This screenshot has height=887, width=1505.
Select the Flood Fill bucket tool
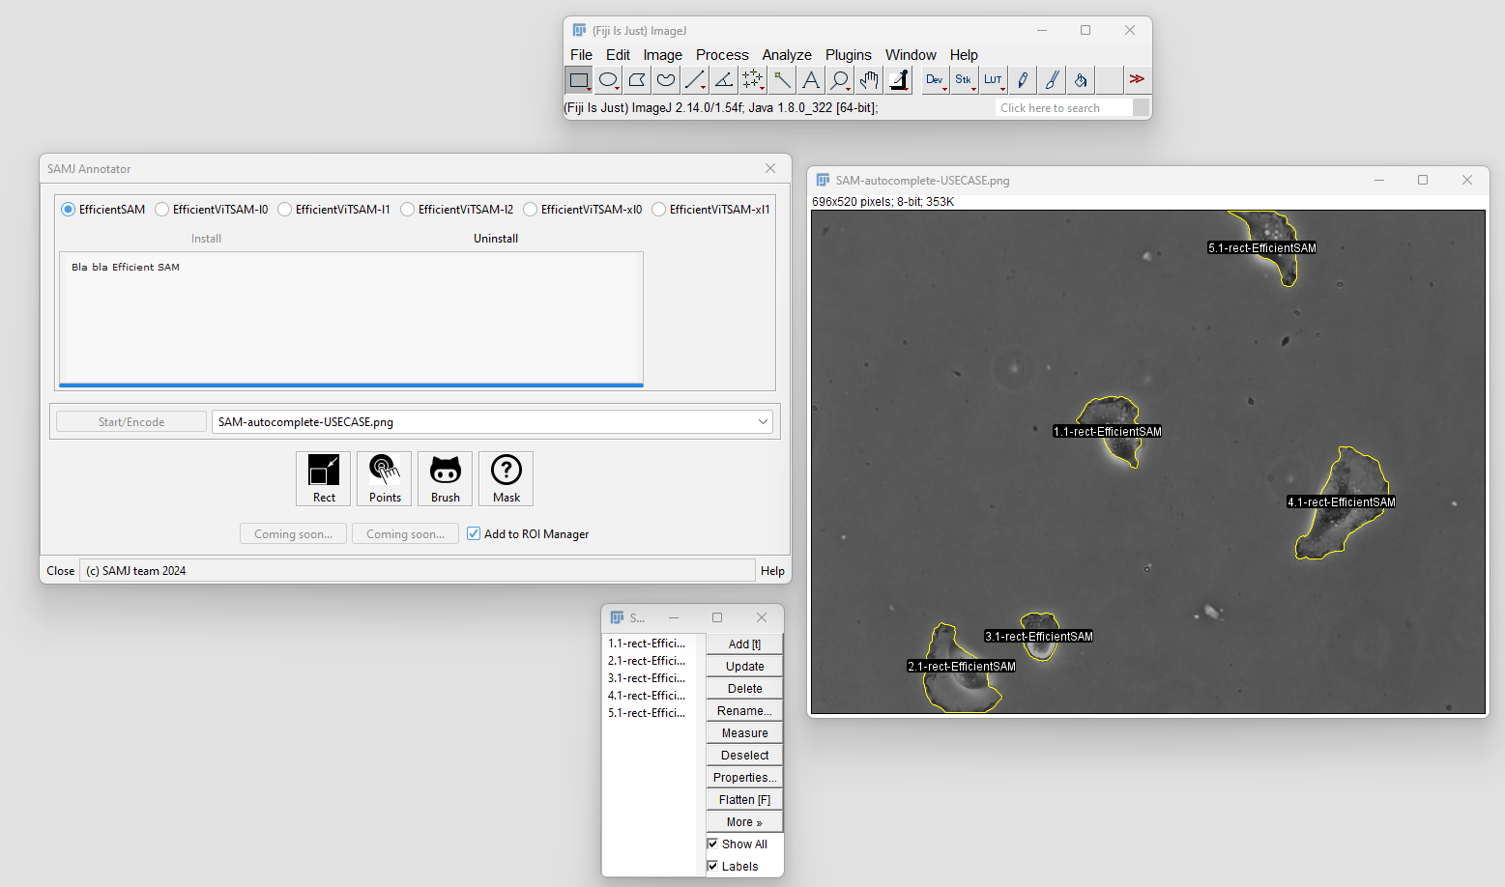tap(1081, 80)
